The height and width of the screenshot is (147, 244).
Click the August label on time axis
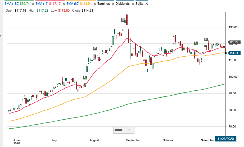[x=94, y=140]
